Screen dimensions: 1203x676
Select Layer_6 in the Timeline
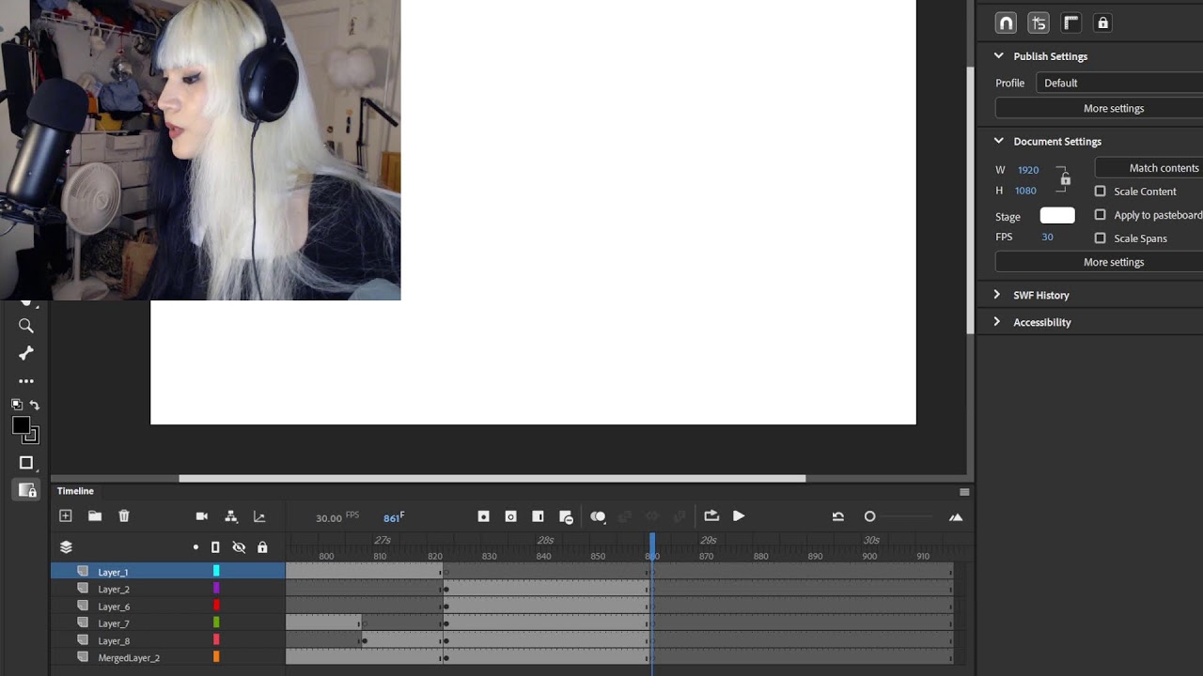114,607
